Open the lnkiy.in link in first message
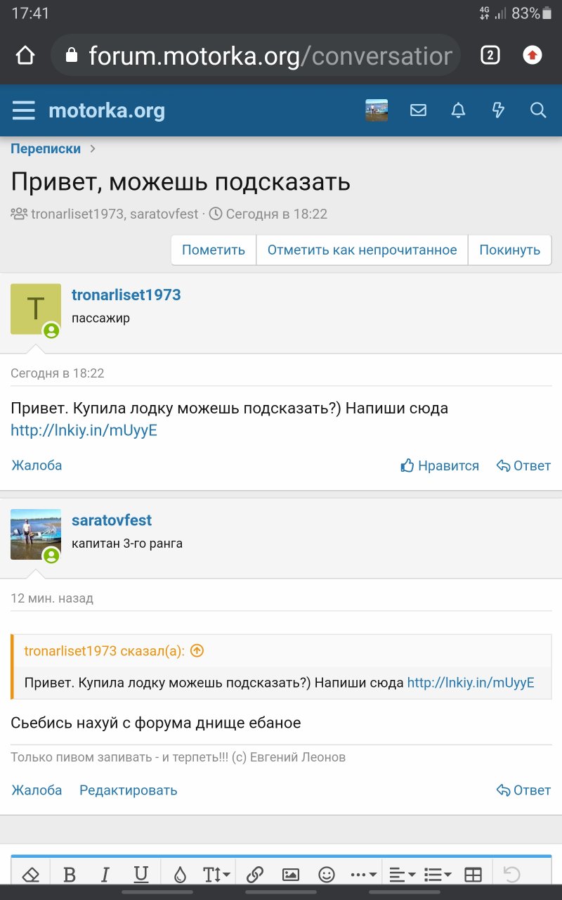Screen dimensions: 562x900 (84, 431)
